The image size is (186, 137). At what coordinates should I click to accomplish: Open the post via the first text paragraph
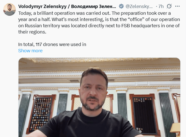point(99,22)
